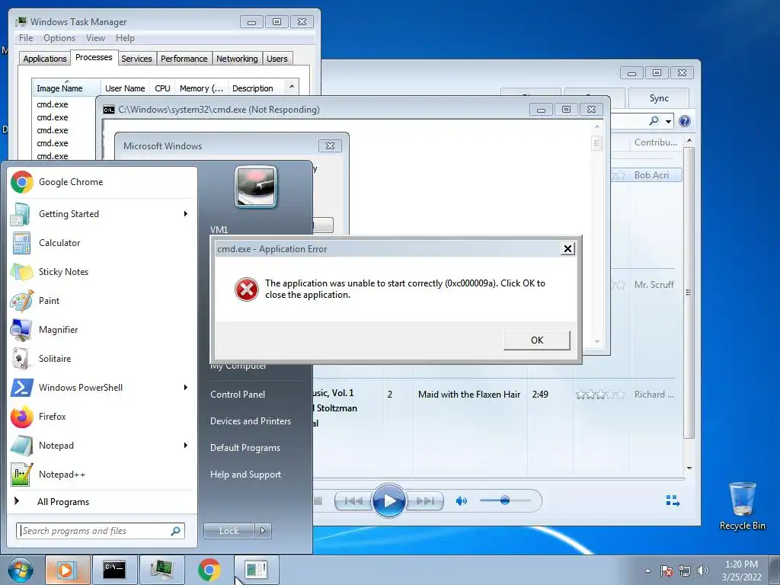Mute Media Player volume speaker

point(461,501)
